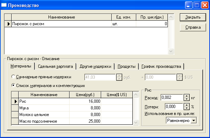Click the Пр. цикл(дн.) column header

[152, 17]
